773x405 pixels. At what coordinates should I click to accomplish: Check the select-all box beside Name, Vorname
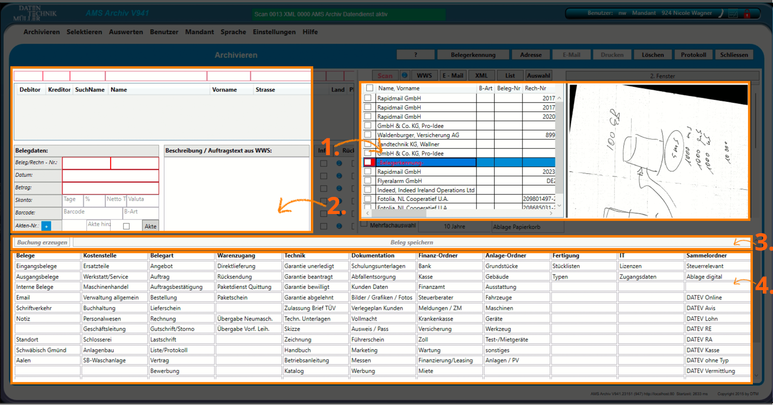pos(370,88)
